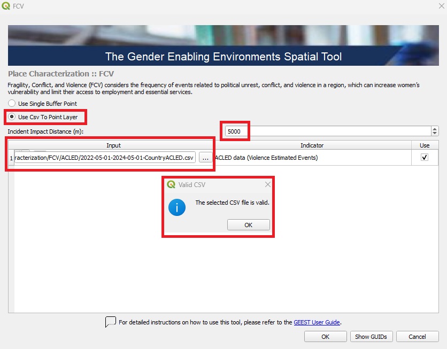Click the blue information icon
Screen dimensions: 447x349
177,207
